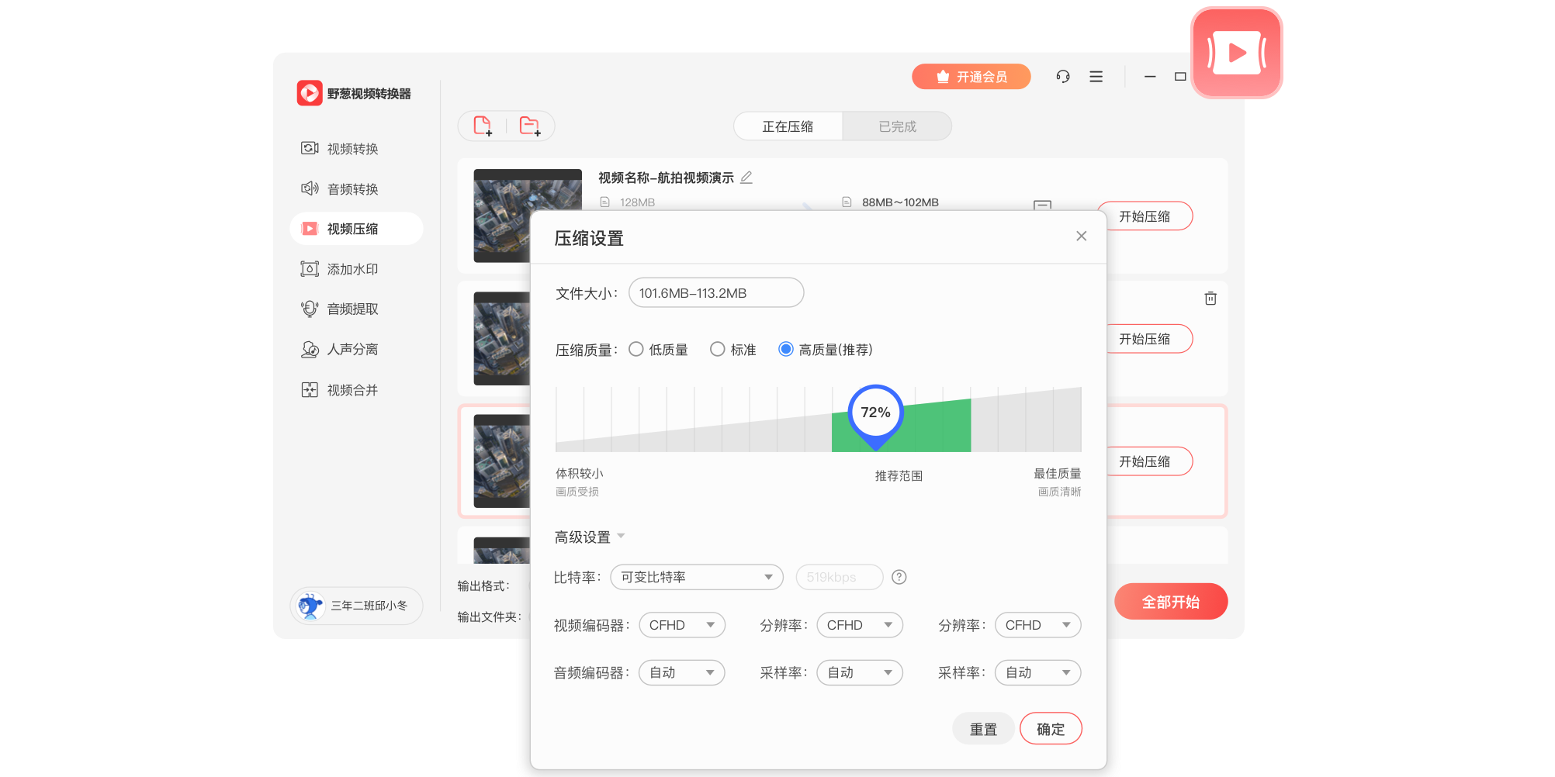Click the bitrate help question mark icon
This screenshot has width=1555, height=777.
[x=899, y=577]
